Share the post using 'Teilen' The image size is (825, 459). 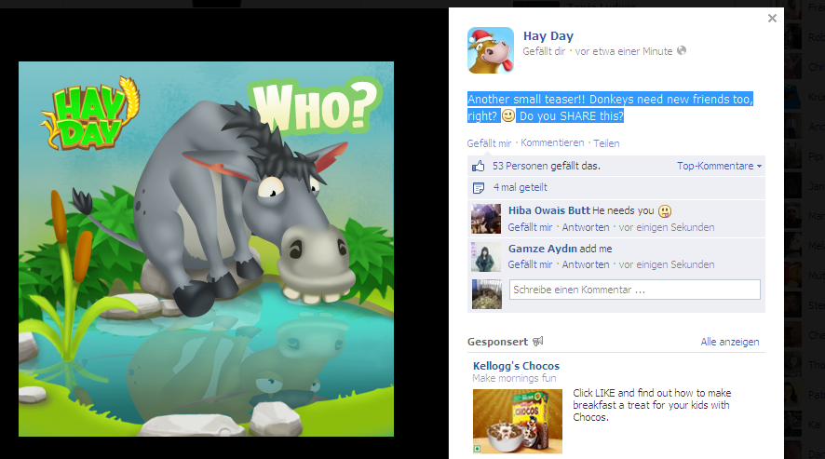click(x=607, y=143)
